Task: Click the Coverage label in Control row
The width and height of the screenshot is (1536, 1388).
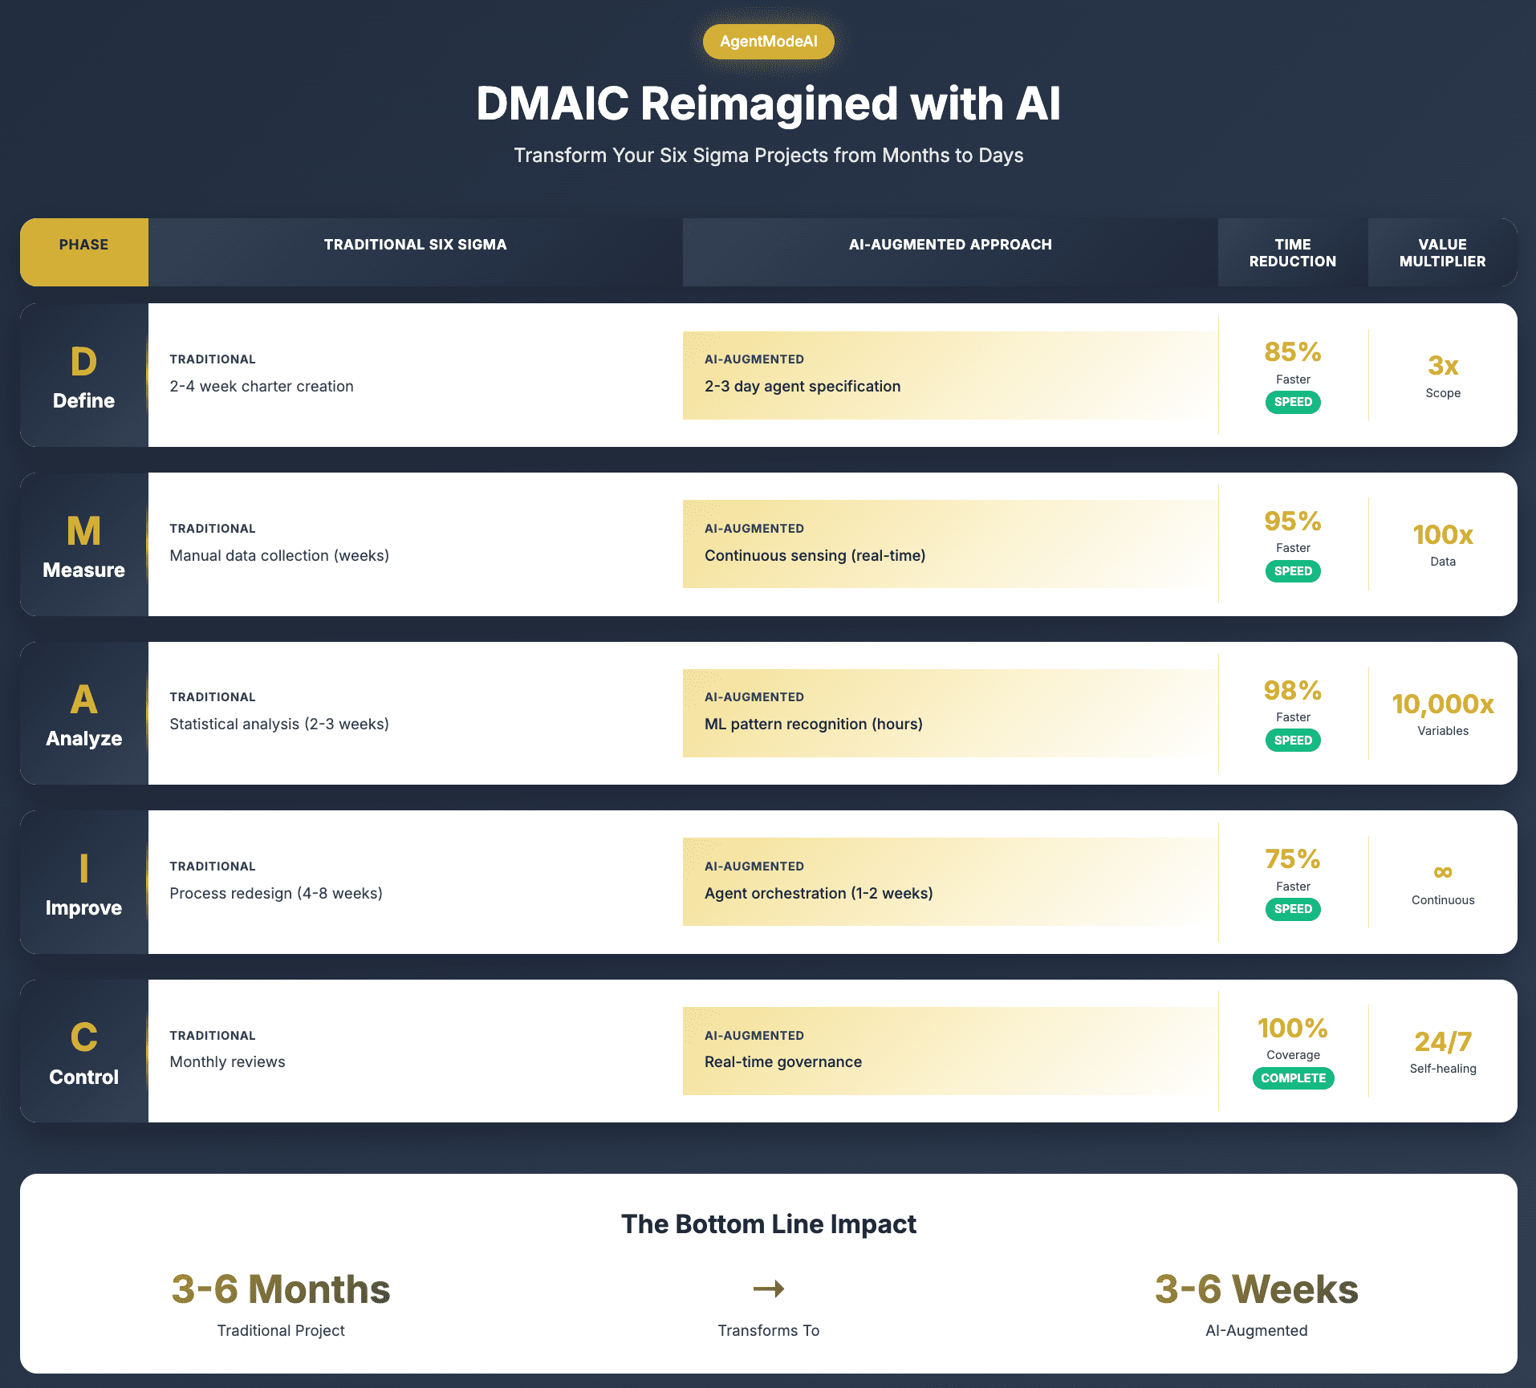Action: [x=1292, y=1055]
